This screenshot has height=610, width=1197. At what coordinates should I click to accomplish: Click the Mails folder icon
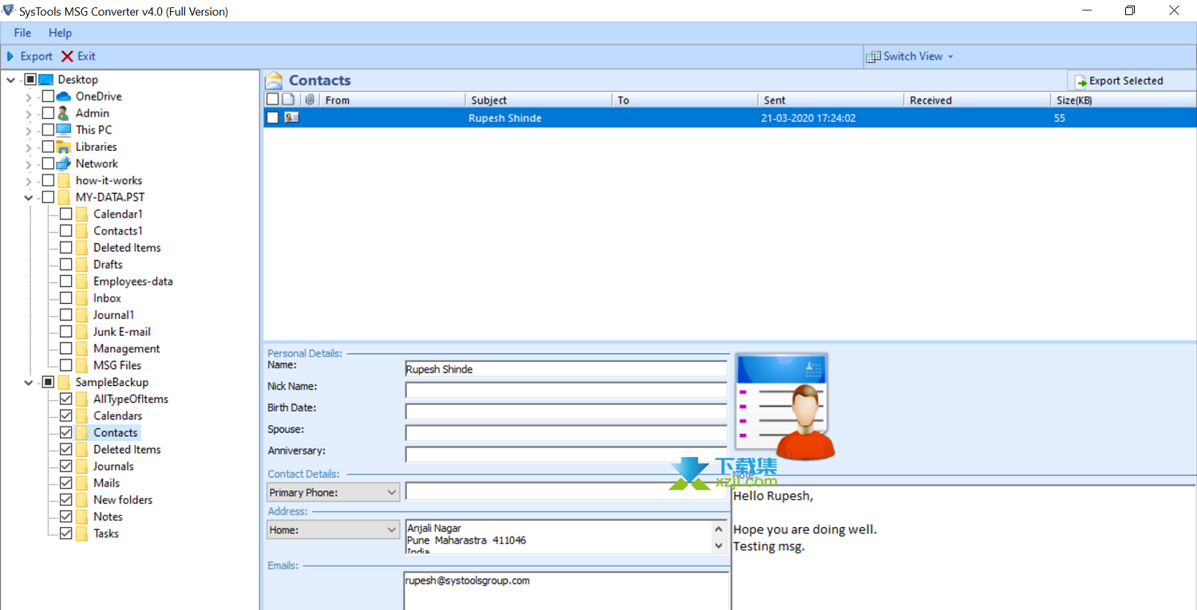(x=81, y=483)
